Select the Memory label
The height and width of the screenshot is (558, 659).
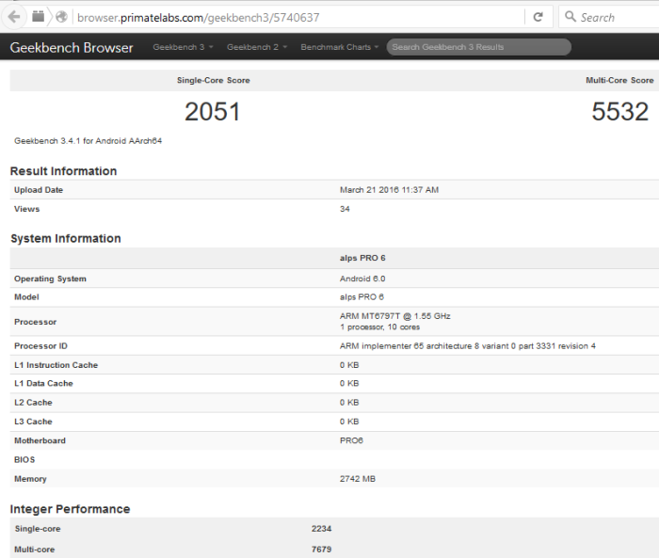[x=30, y=479]
